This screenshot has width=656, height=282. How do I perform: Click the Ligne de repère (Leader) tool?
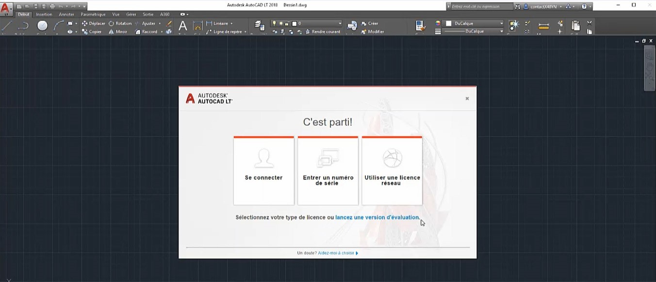click(224, 31)
